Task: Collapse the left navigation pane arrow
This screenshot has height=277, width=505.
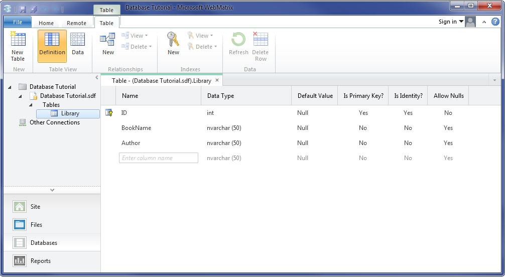Action: point(96,77)
